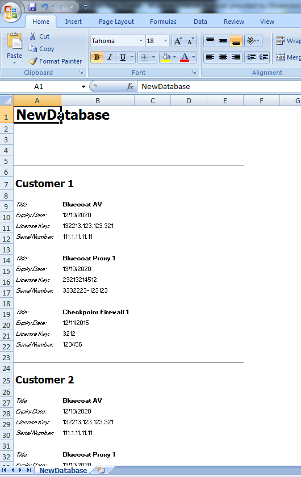The height and width of the screenshot is (477, 301).
Task: Select column E header
Action: click(225, 101)
